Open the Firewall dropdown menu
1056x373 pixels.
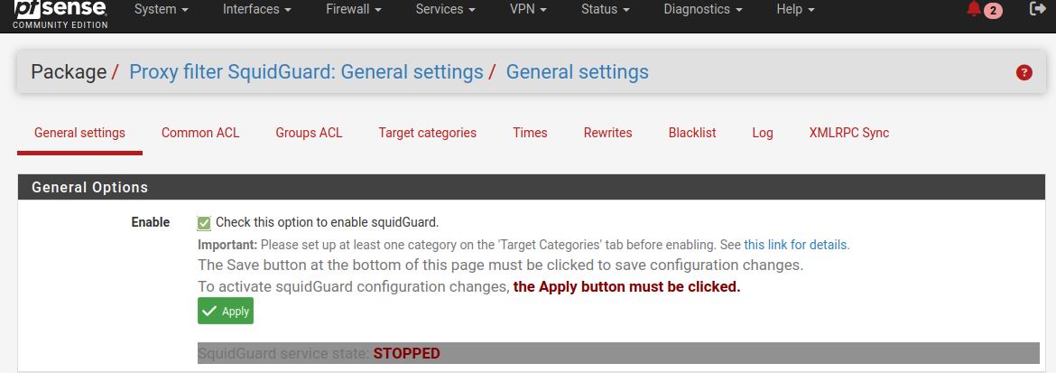point(354,9)
